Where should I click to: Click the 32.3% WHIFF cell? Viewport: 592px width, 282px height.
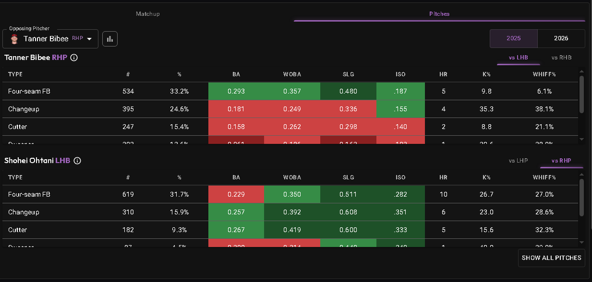point(544,230)
